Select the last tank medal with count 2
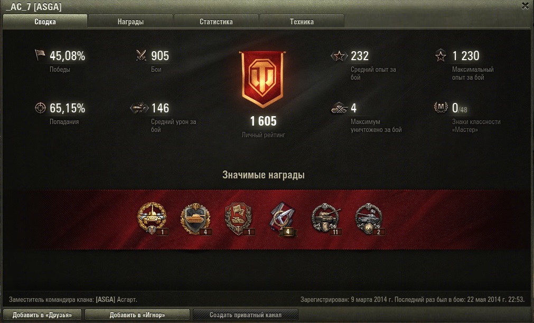Viewport: 534px width, 323px height. pos(369,219)
